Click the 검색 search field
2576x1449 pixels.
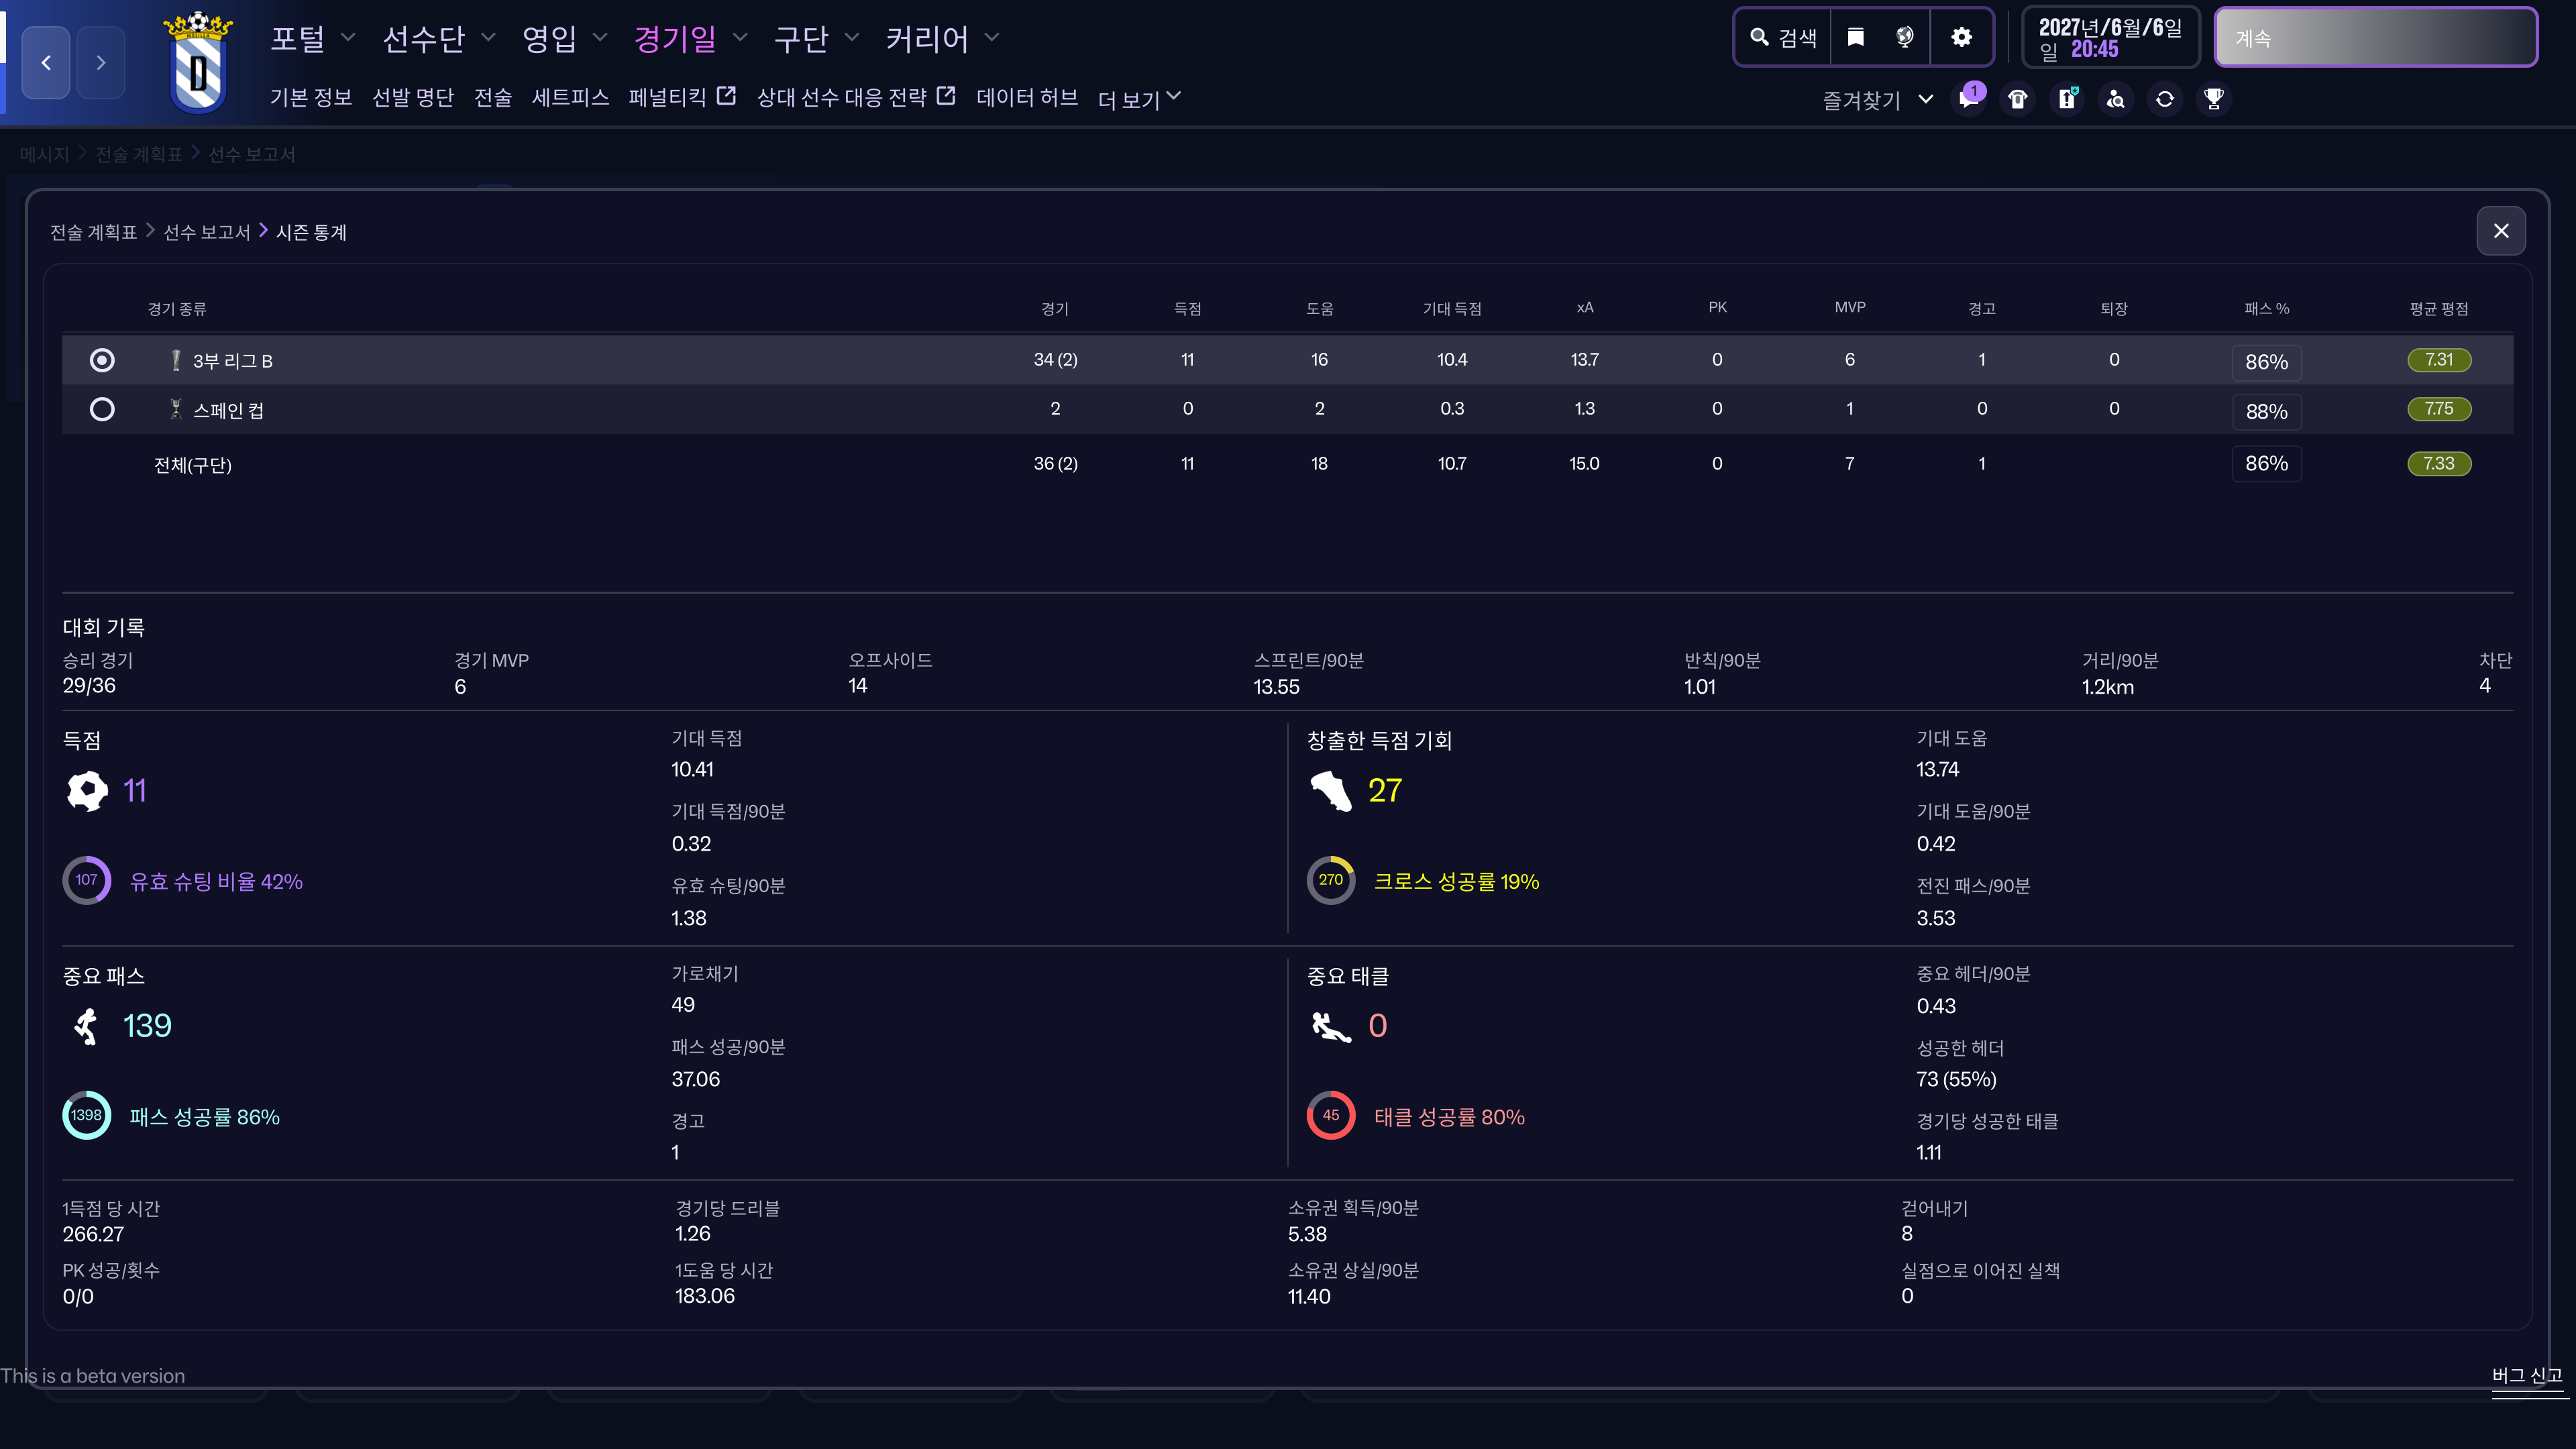click(x=1784, y=37)
